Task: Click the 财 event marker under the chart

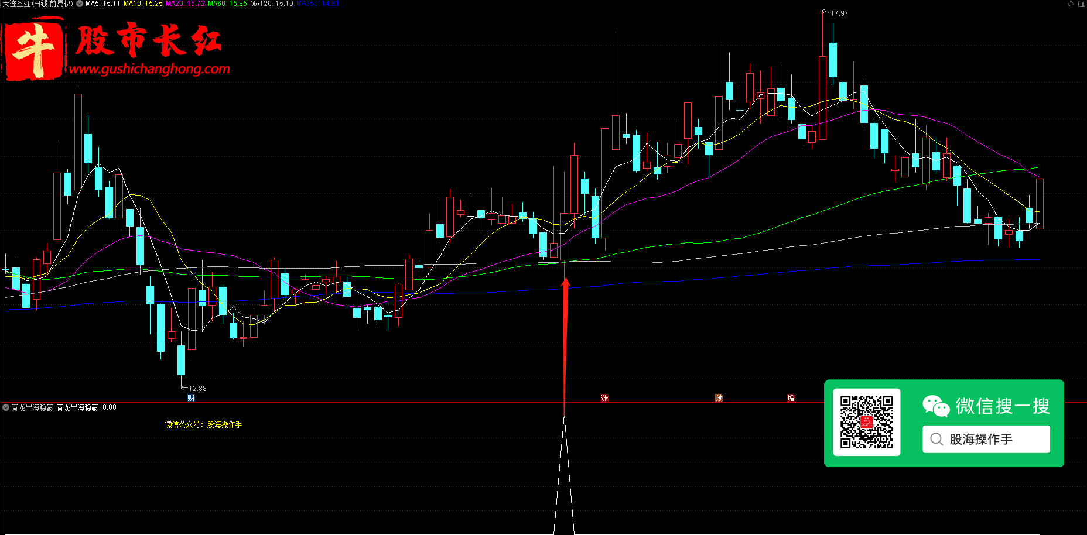Action: pos(191,398)
